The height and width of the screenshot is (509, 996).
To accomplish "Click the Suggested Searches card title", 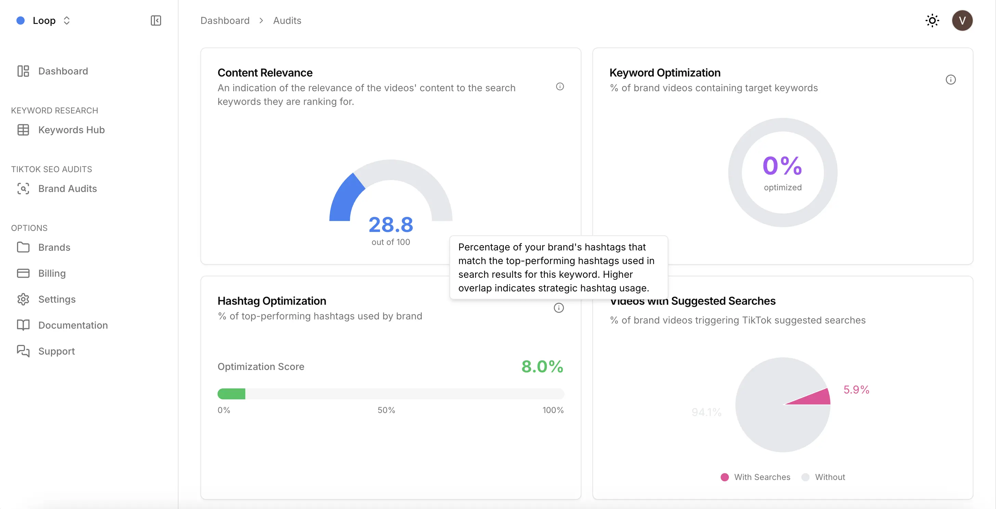I will [x=693, y=301].
